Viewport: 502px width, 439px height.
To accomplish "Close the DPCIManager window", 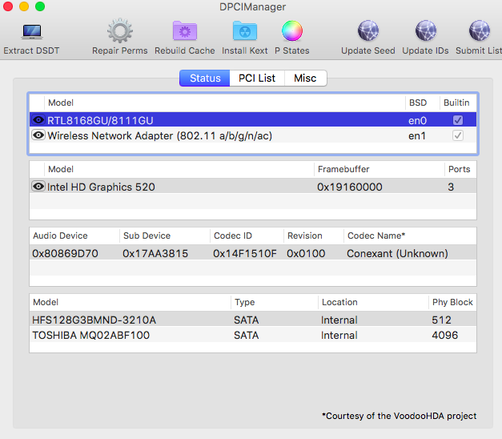I will 8,6.
